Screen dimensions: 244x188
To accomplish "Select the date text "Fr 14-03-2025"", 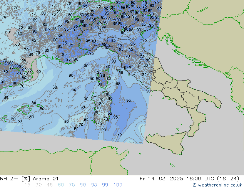I will point(161,179).
